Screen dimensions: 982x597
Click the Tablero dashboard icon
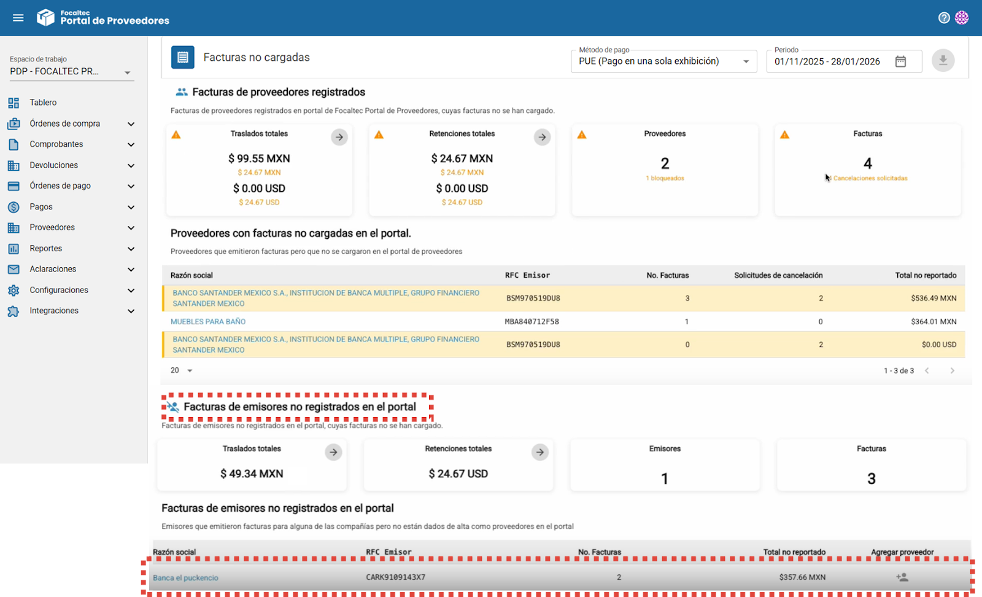tap(14, 103)
